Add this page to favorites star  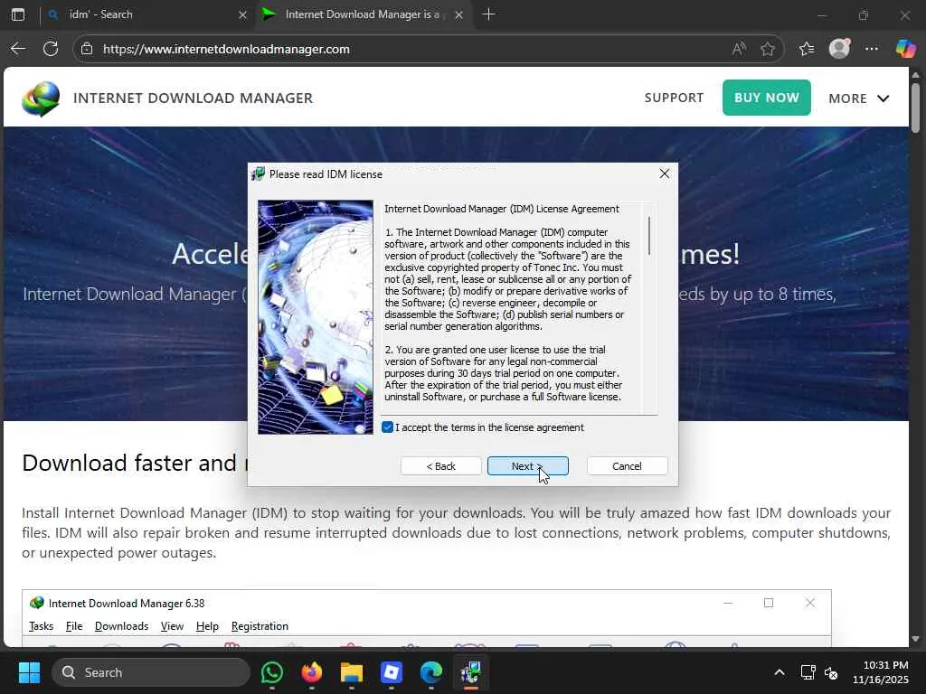tap(767, 49)
